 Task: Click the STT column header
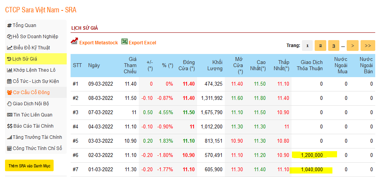[77, 66]
